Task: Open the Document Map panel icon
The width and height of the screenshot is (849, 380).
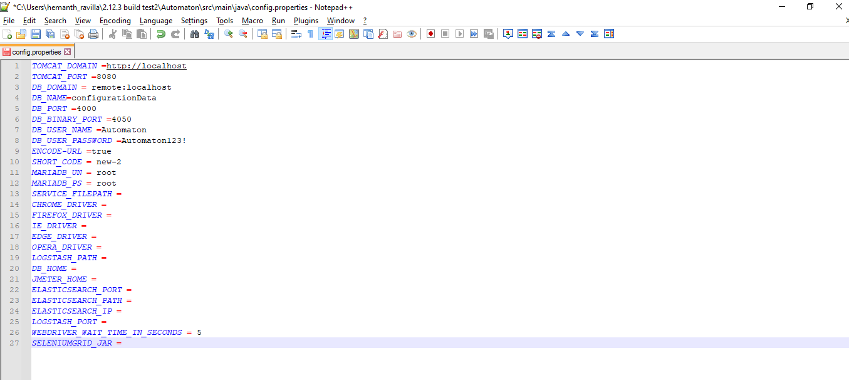Action: (353, 34)
